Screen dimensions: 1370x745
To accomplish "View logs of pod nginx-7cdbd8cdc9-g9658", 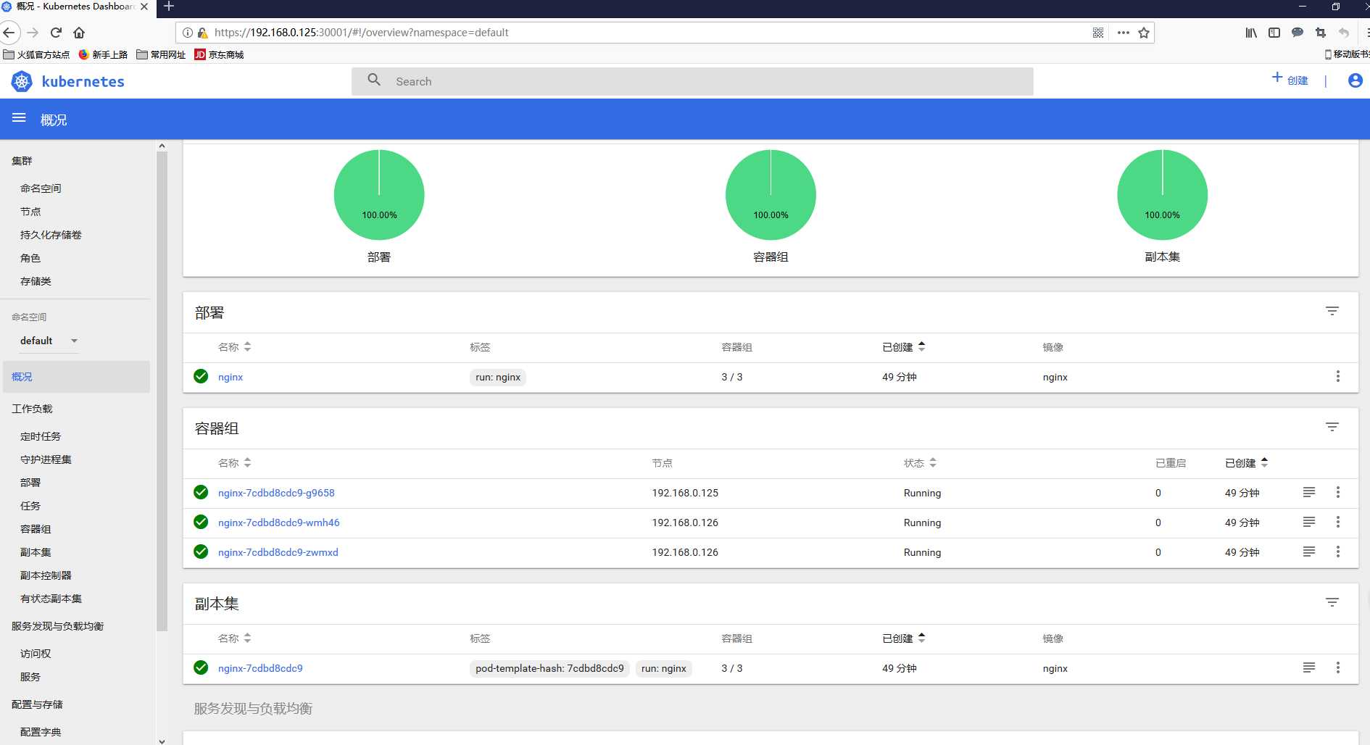I will (x=1308, y=492).
